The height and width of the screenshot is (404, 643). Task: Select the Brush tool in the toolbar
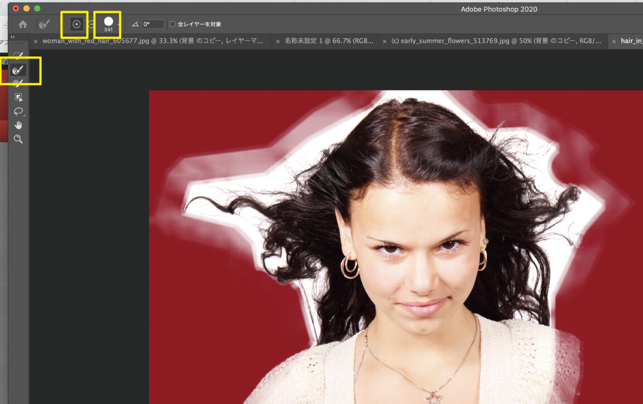click(18, 84)
